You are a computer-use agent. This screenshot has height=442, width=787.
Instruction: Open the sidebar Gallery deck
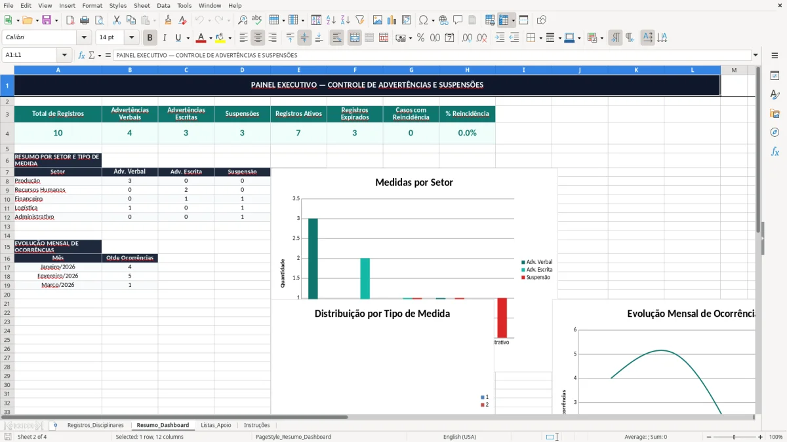pos(775,114)
